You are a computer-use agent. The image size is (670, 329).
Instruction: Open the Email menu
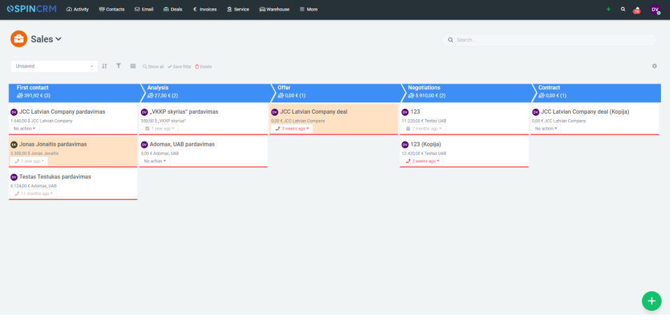144,9
